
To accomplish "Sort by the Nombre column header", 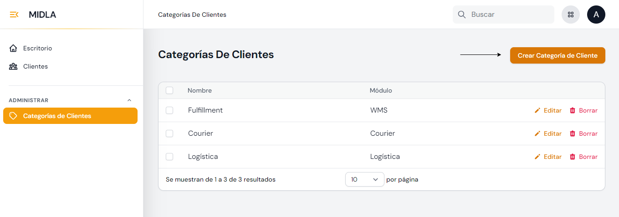I will pos(200,90).
